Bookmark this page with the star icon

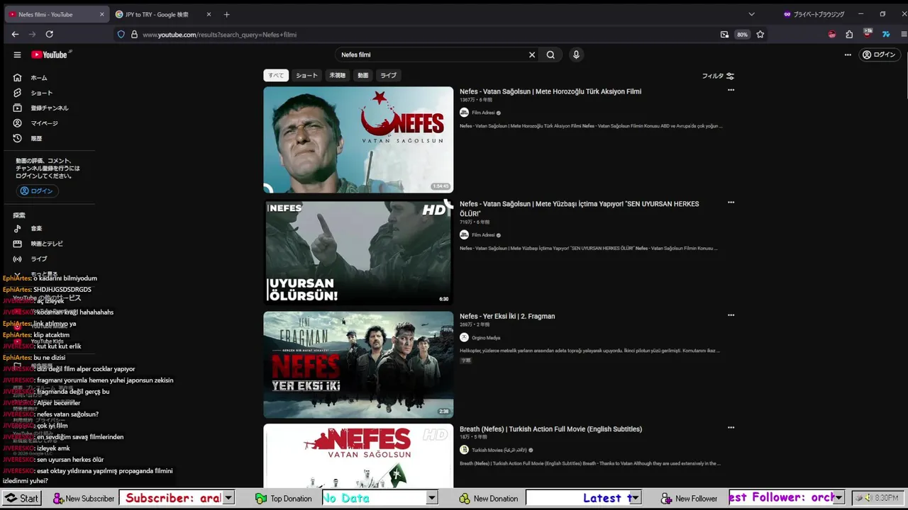pyautogui.click(x=760, y=34)
